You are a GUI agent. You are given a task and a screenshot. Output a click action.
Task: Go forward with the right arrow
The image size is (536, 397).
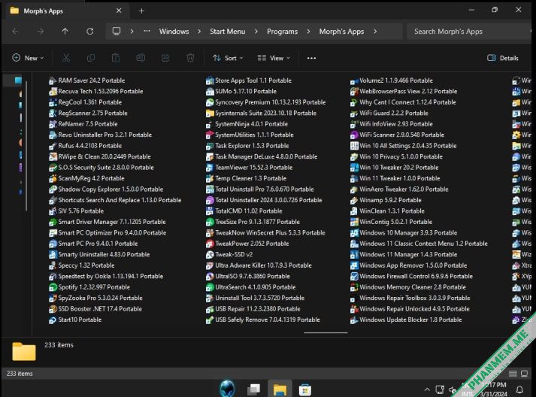click(x=41, y=32)
